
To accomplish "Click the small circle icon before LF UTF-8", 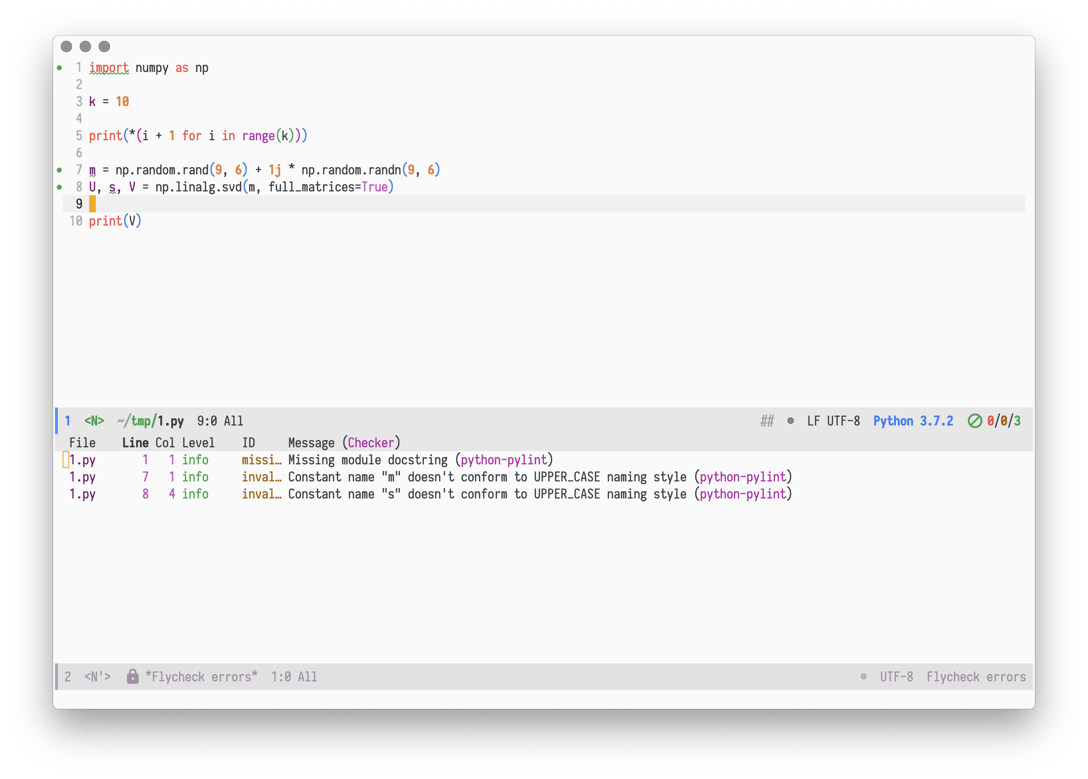I will tap(792, 421).
